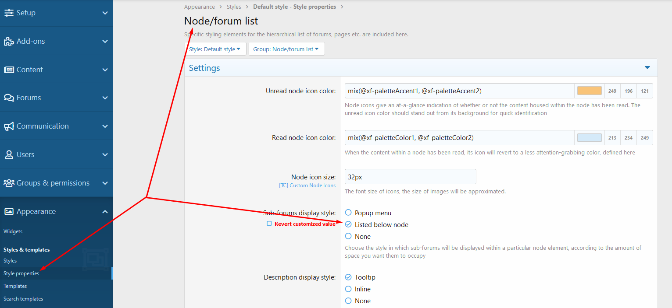Click the Forums speech bubbles icon
The image size is (672, 308).
[9, 98]
